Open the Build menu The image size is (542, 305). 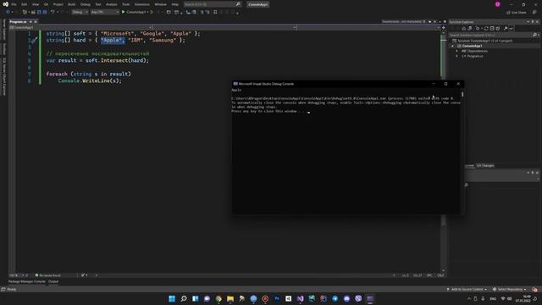pyautogui.click(x=71, y=4)
